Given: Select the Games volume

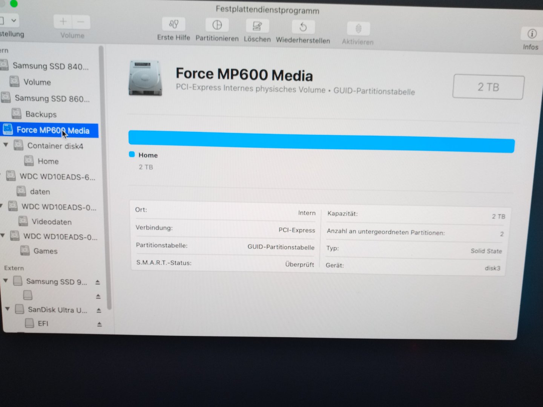Looking at the screenshot, I should (45, 251).
